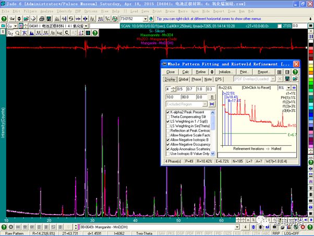Click the 80.0 end angle field in dialog
The image size is (314, 236).
click(x=188, y=97)
